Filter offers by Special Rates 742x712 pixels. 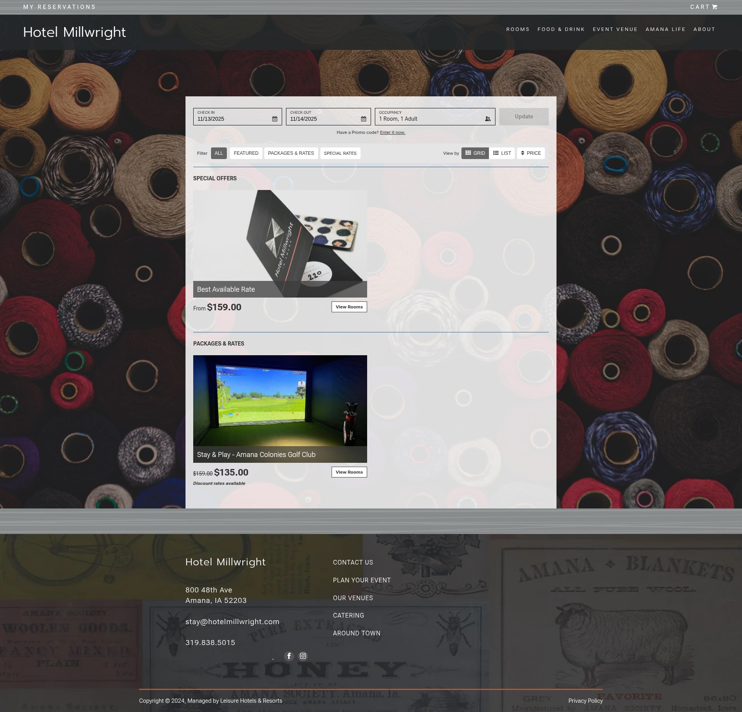(x=340, y=153)
